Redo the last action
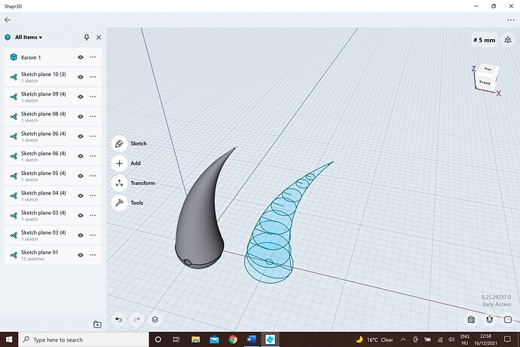This screenshot has height=347, width=520. pos(136,320)
